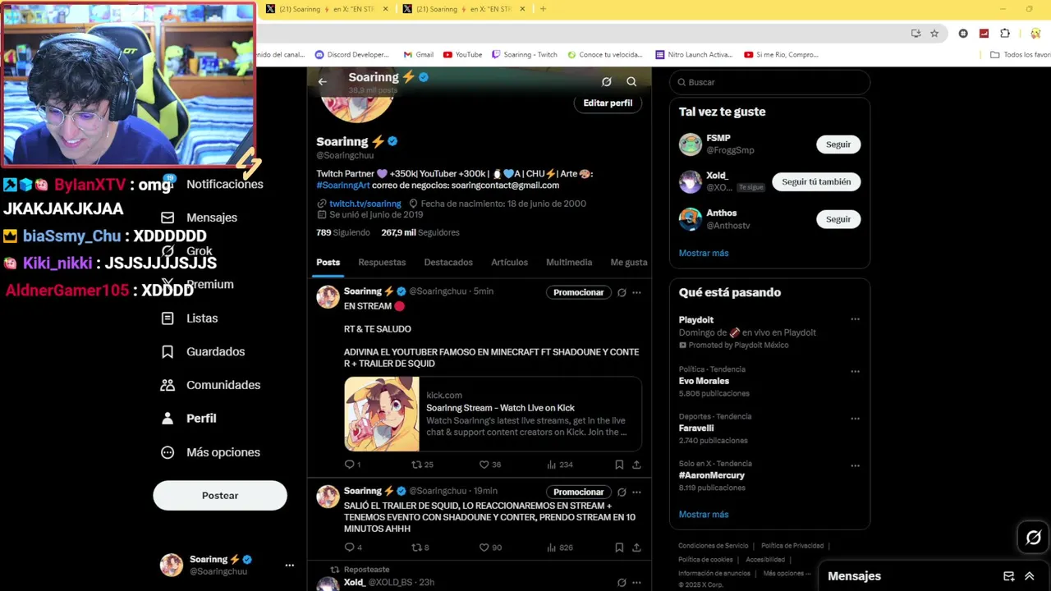Promote the EN STREAM post

point(578,292)
